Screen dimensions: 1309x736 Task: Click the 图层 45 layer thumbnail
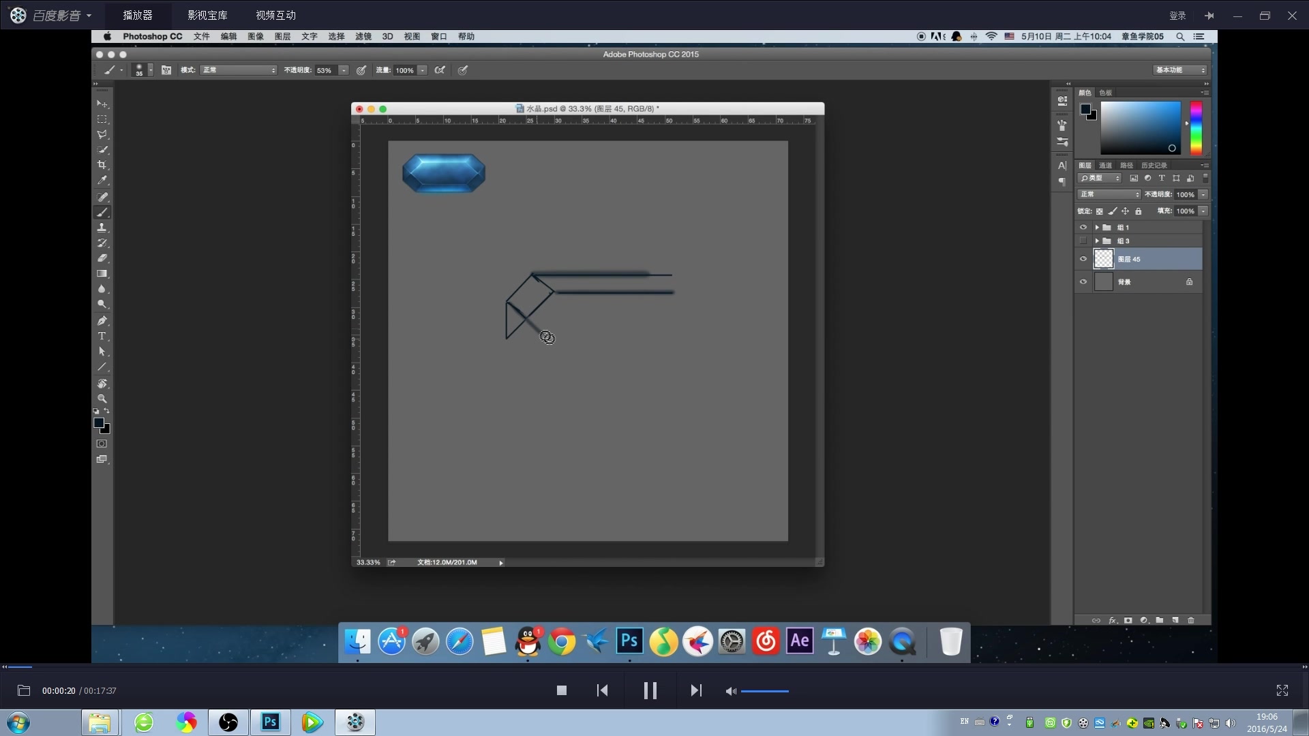point(1104,259)
